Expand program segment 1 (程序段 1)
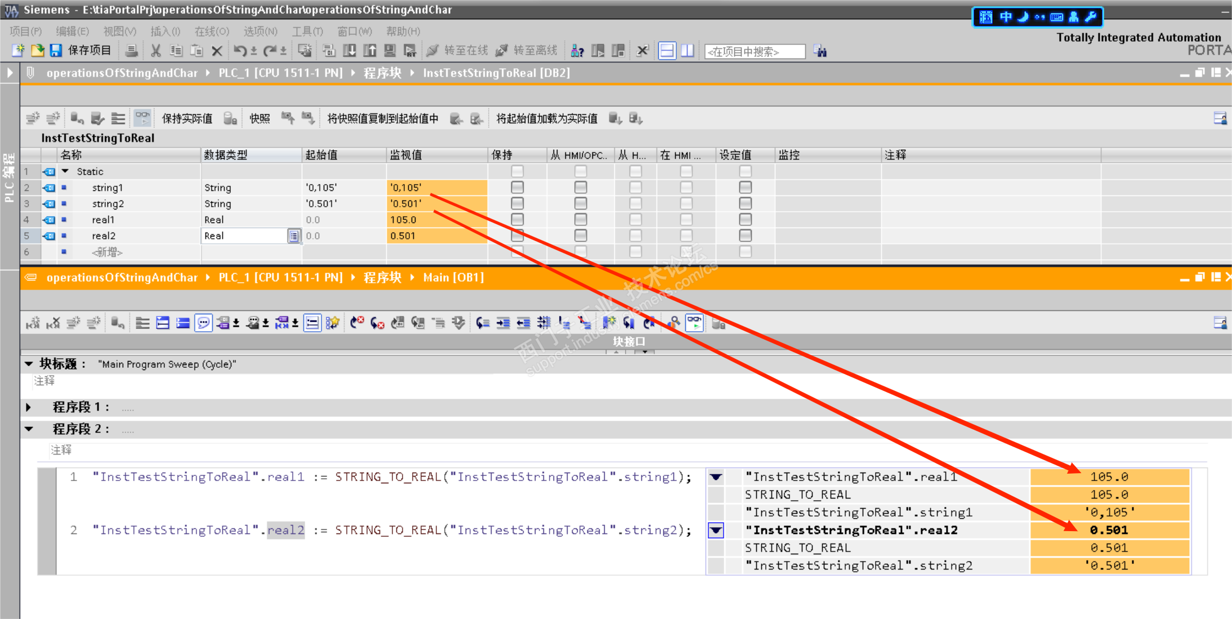Viewport: 1232px width, 619px height. click(x=29, y=407)
